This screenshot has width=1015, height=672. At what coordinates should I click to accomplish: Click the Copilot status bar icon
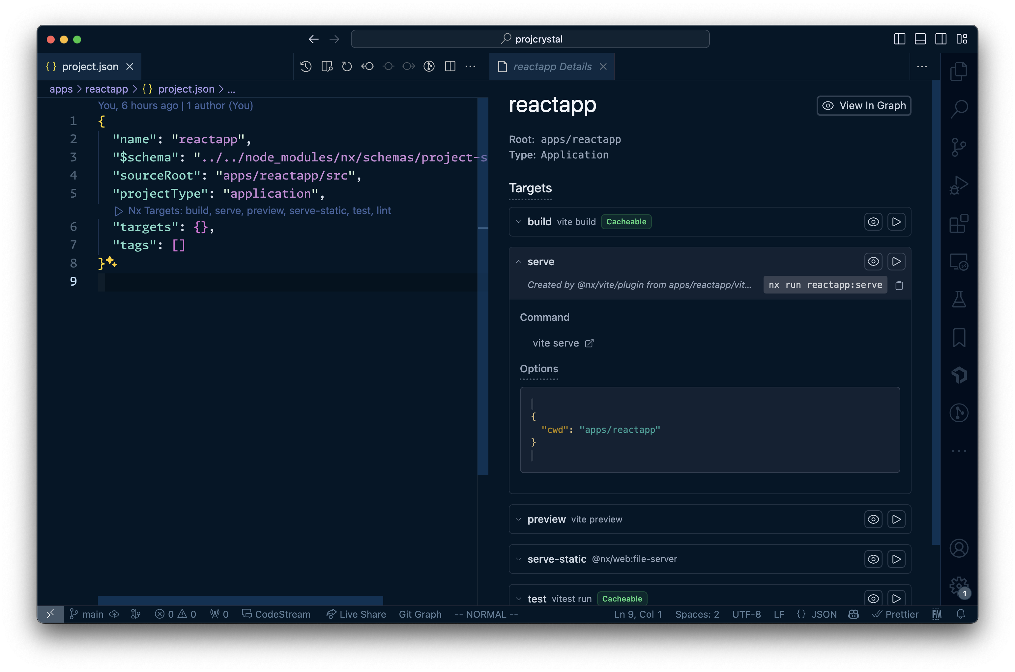pos(854,614)
